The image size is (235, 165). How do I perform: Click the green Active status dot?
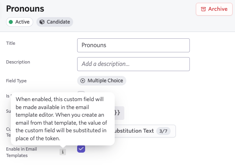tap(11, 22)
